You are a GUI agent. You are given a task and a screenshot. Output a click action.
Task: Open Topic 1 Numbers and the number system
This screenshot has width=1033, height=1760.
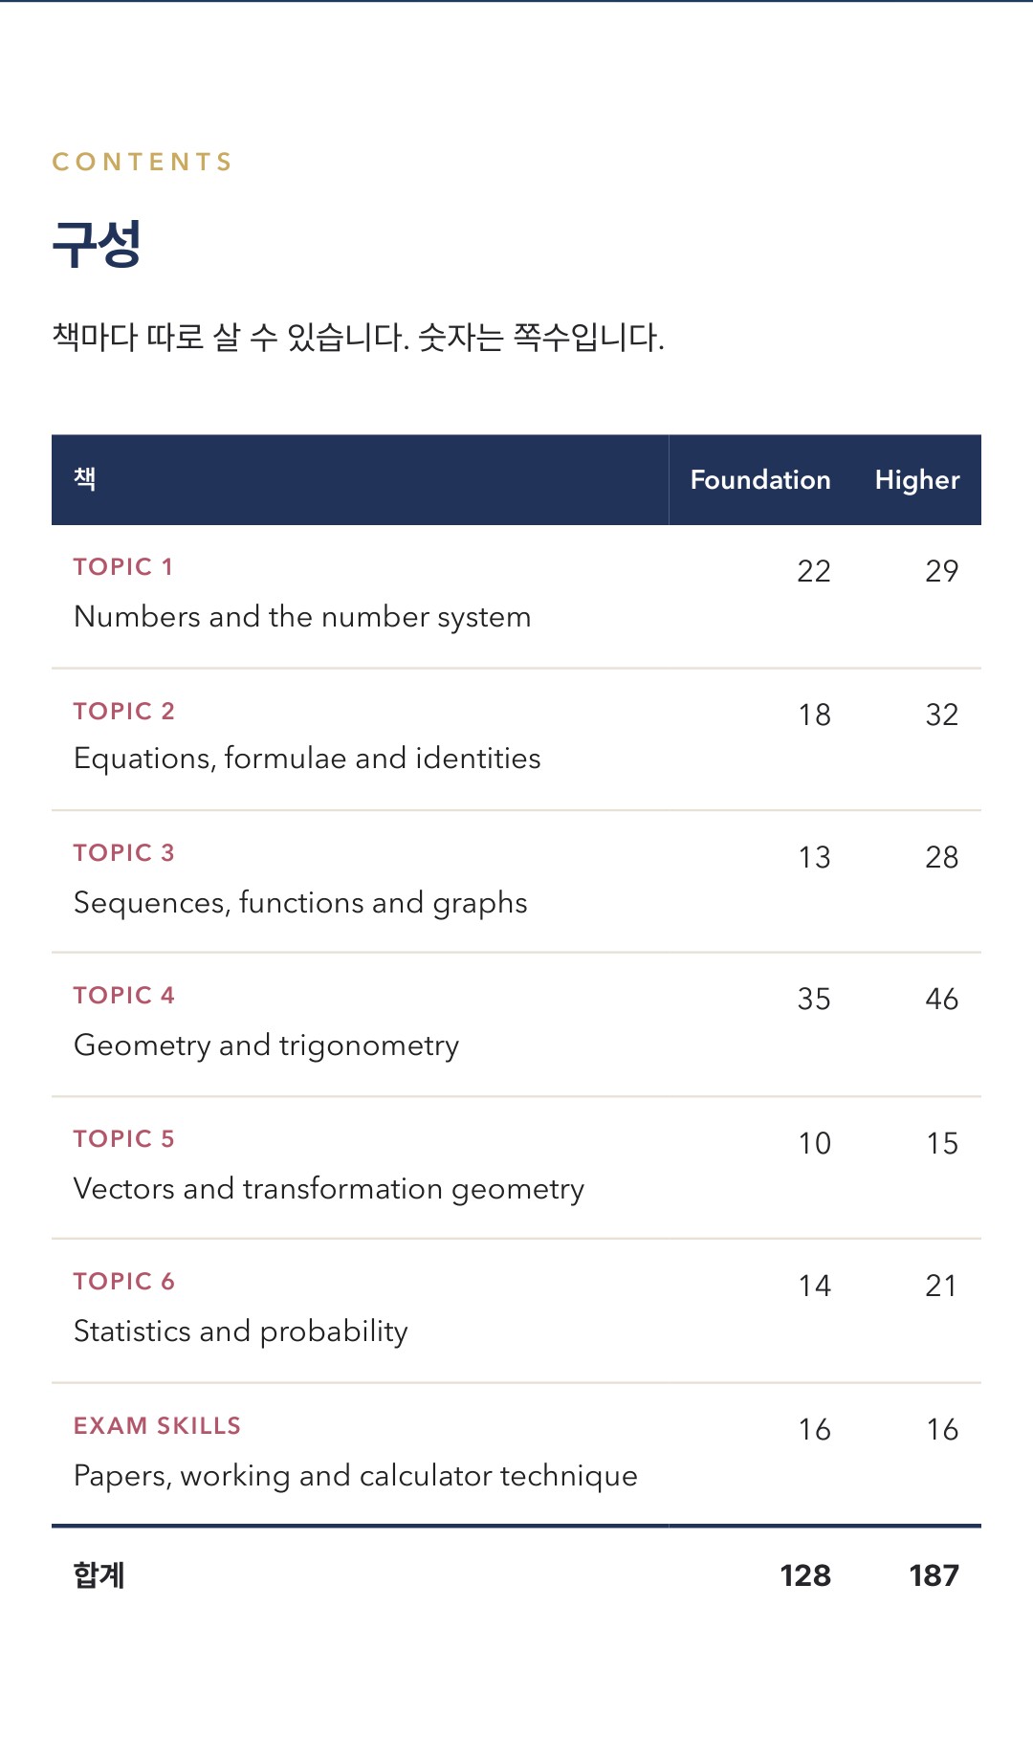click(x=516, y=597)
